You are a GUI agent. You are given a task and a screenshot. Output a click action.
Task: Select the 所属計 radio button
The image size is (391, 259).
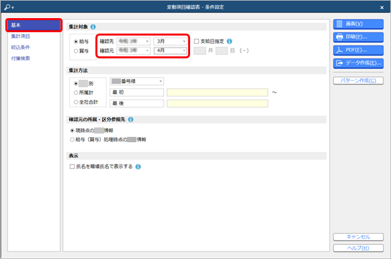(76, 93)
